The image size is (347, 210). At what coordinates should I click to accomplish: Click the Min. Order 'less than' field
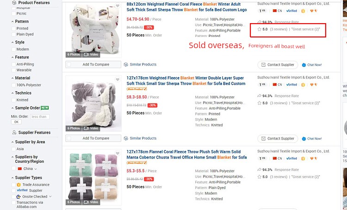point(40,117)
